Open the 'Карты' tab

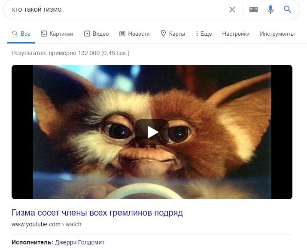(x=173, y=34)
